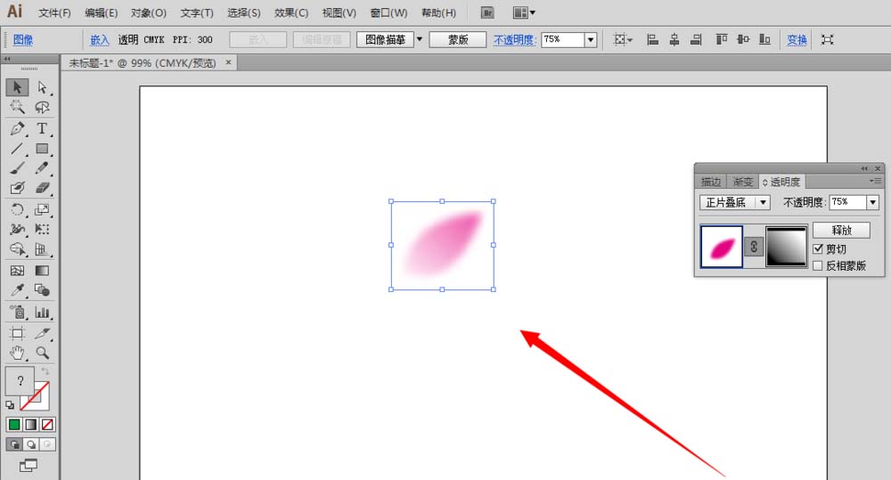Expand opacity dropdown in Transparency panel
891x480 pixels.
(873, 202)
